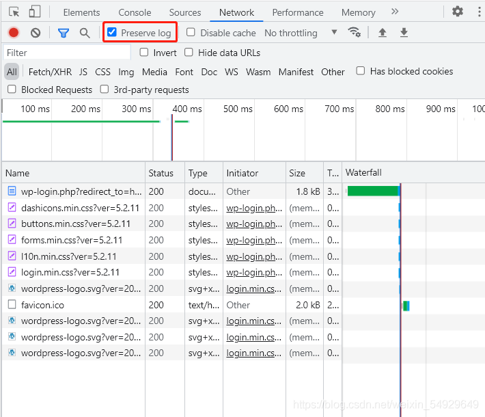Switch to the Performance tab

click(298, 12)
